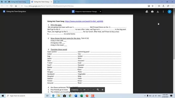Open File Explorer from the taskbar

click(59, 96)
